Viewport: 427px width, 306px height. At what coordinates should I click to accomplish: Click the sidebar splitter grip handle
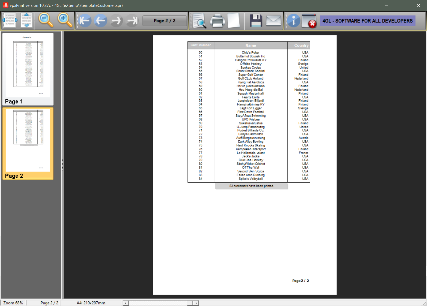click(62, 165)
